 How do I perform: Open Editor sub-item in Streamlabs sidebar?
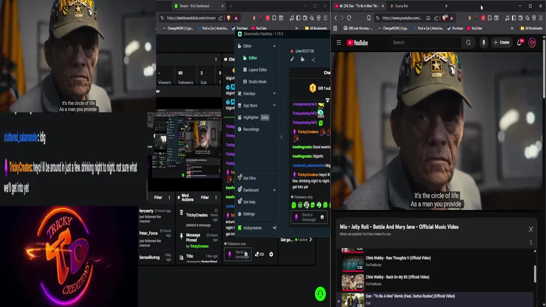(x=253, y=58)
